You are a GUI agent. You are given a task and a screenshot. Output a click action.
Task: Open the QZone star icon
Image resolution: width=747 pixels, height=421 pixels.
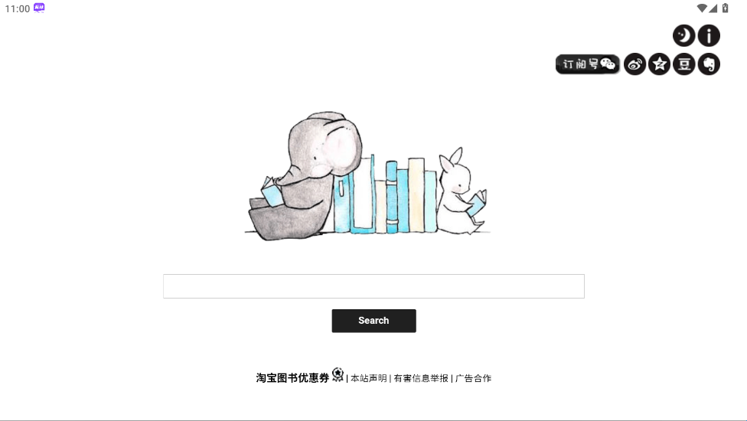(x=659, y=64)
